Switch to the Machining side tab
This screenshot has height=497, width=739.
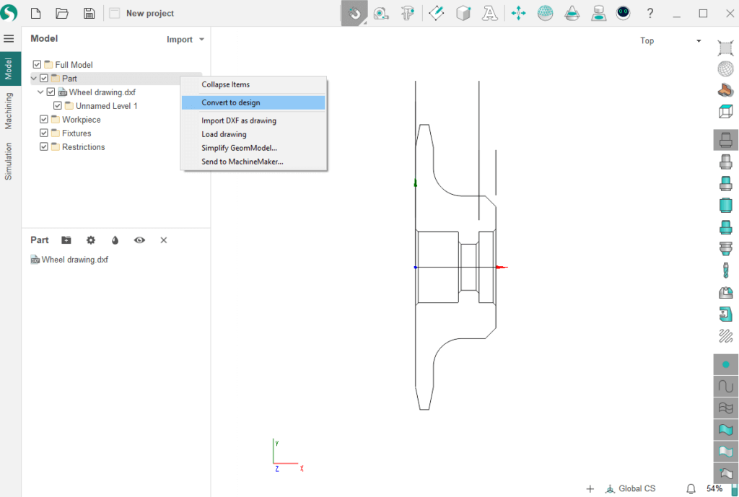[9, 110]
